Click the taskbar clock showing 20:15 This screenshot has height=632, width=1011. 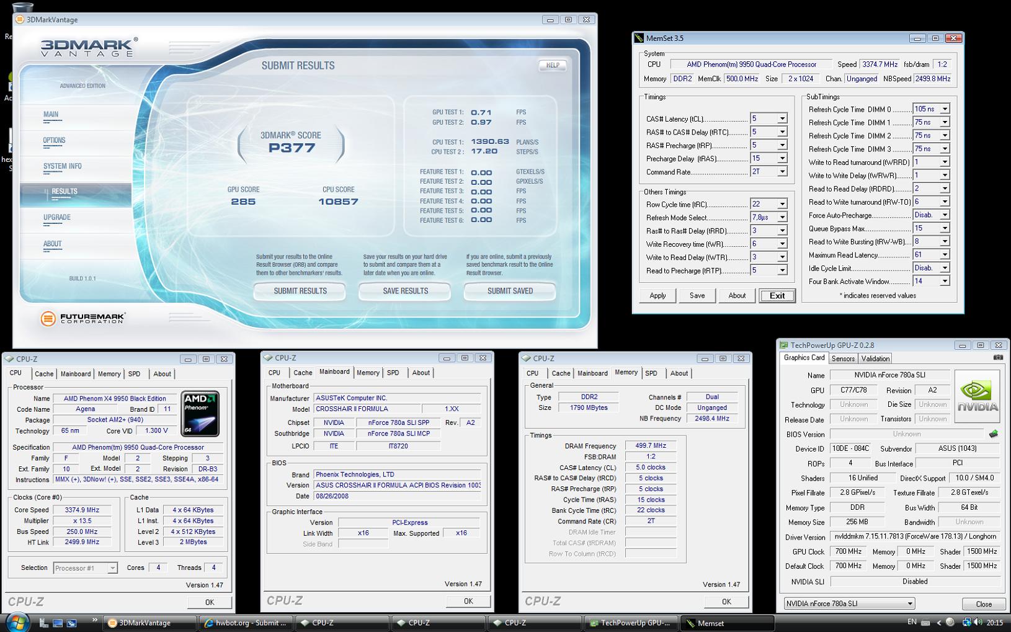tap(995, 622)
